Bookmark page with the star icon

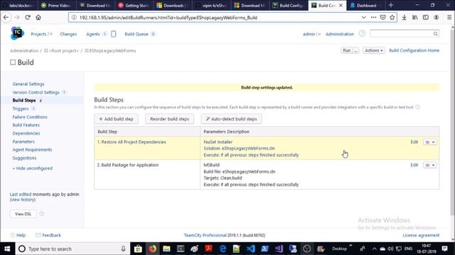(392, 17)
